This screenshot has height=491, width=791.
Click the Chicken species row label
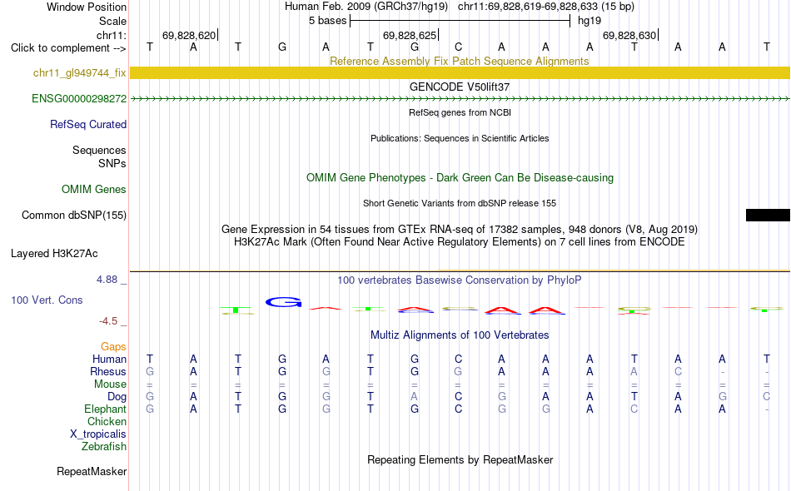coord(107,421)
